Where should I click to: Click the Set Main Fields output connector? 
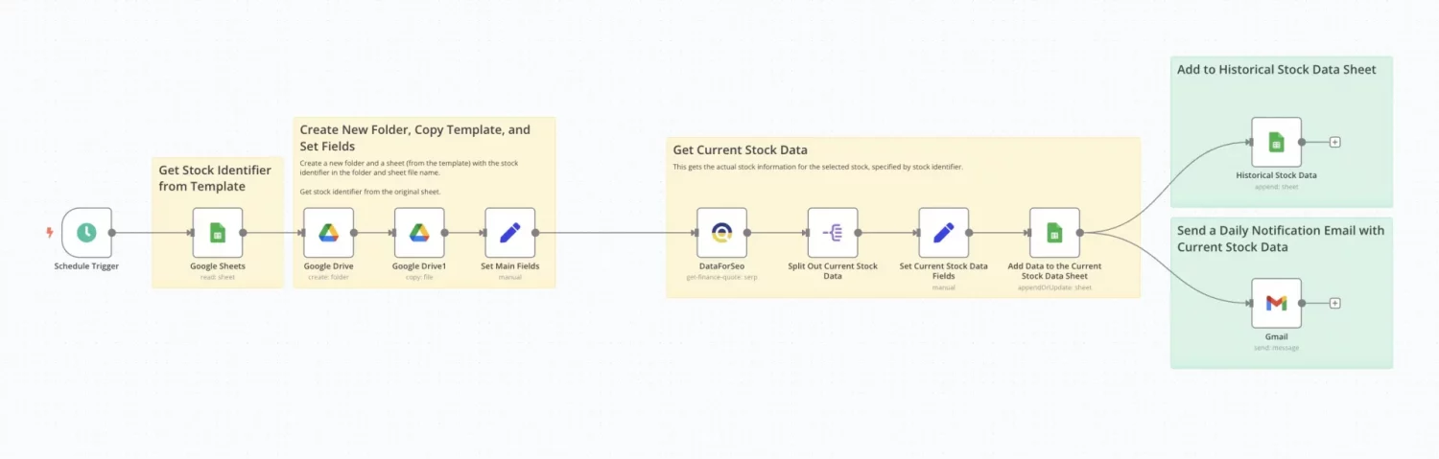point(535,232)
